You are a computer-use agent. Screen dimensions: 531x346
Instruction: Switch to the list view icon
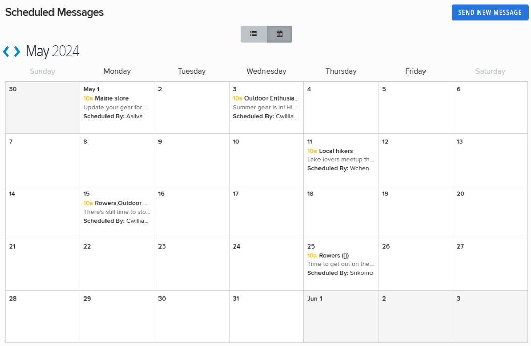253,34
